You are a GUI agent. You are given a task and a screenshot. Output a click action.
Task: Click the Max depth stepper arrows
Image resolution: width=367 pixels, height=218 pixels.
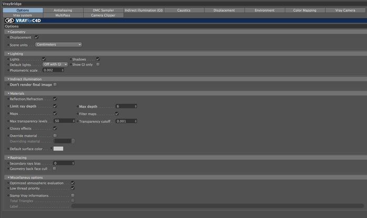point(136,106)
